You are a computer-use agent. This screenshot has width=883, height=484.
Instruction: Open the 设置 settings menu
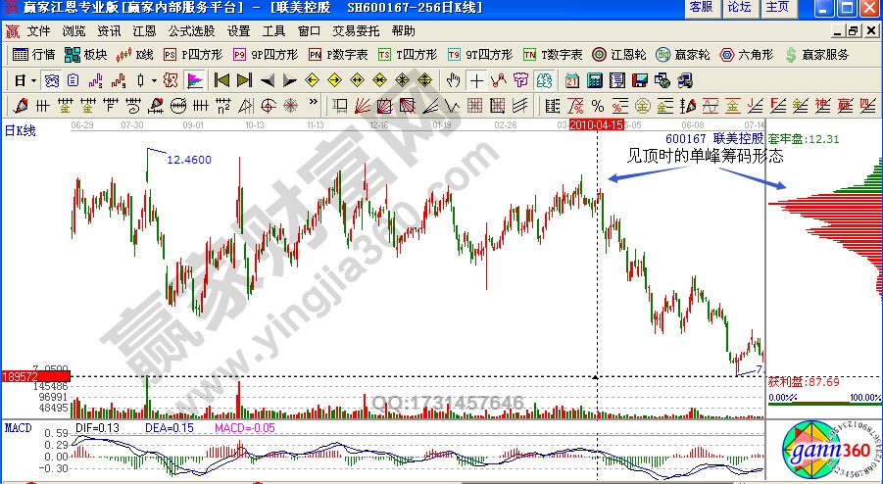tap(239, 31)
